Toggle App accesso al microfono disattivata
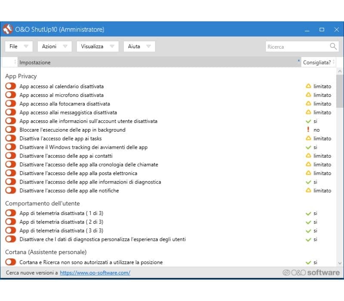 point(11,95)
